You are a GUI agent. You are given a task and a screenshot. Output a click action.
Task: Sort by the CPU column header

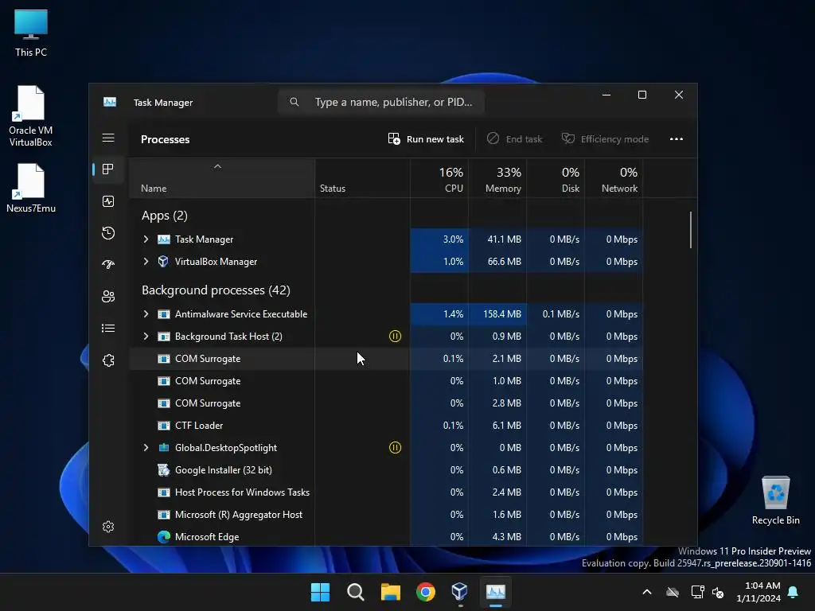coord(439,179)
